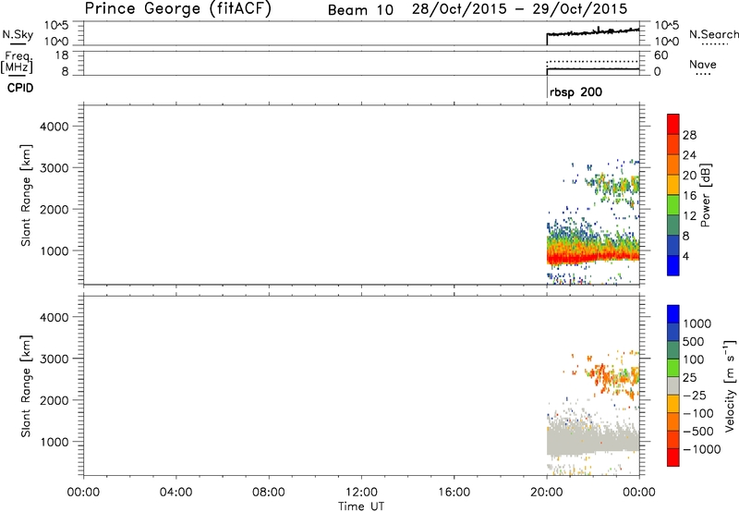The height and width of the screenshot is (512, 739).
Task: Click the 12:00 time axis tick label
Action: 361,493
